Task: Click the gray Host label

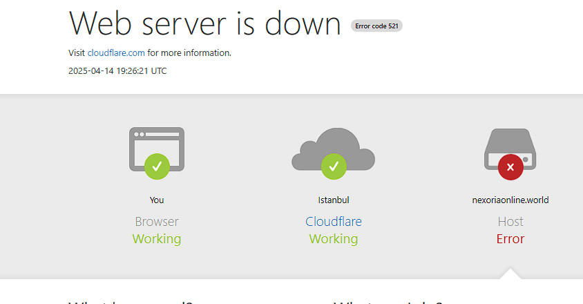Action: point(510,221)
